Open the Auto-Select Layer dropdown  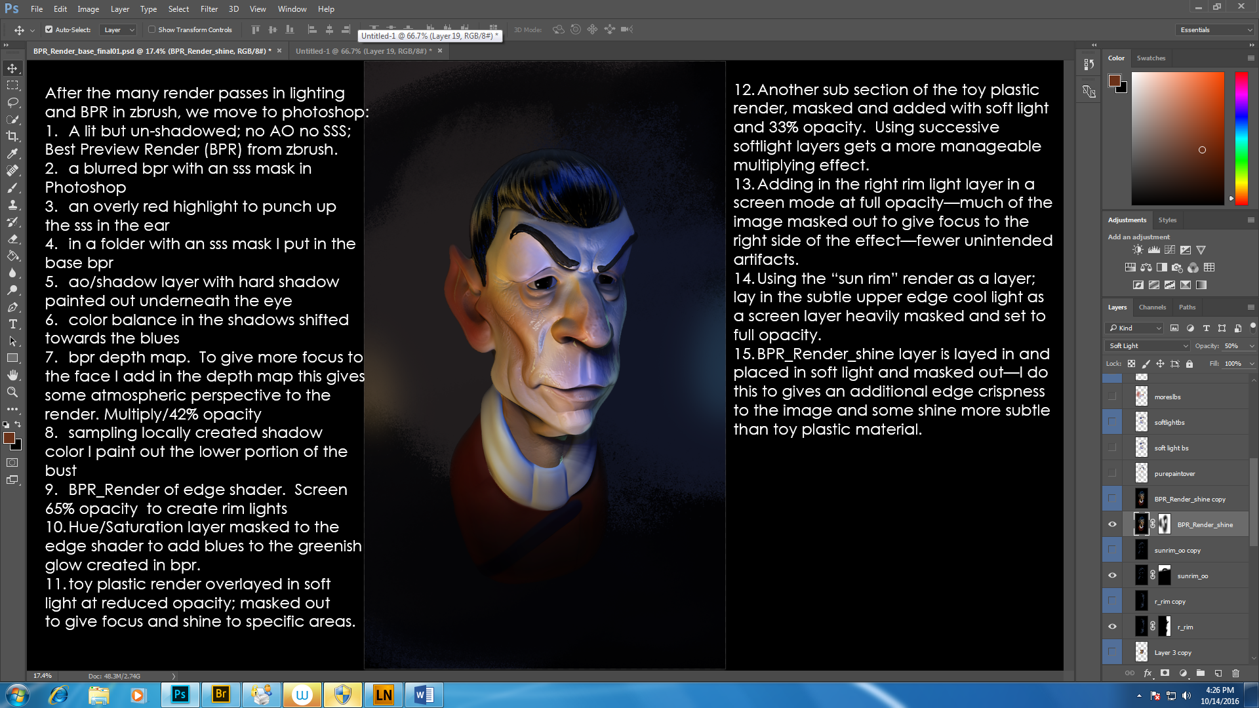coord(118,29)
